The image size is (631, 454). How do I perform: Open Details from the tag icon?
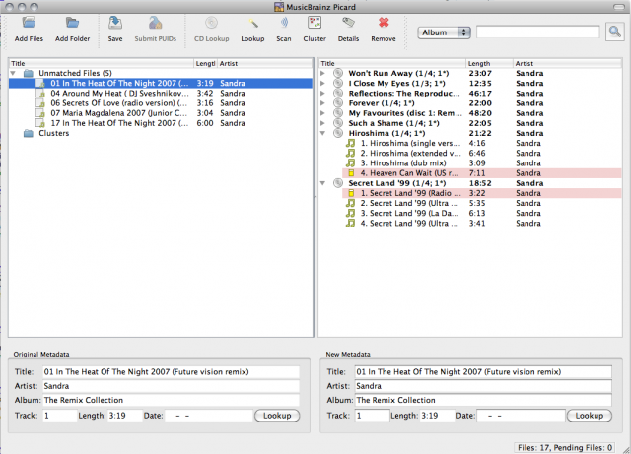(x=348, y=23)
